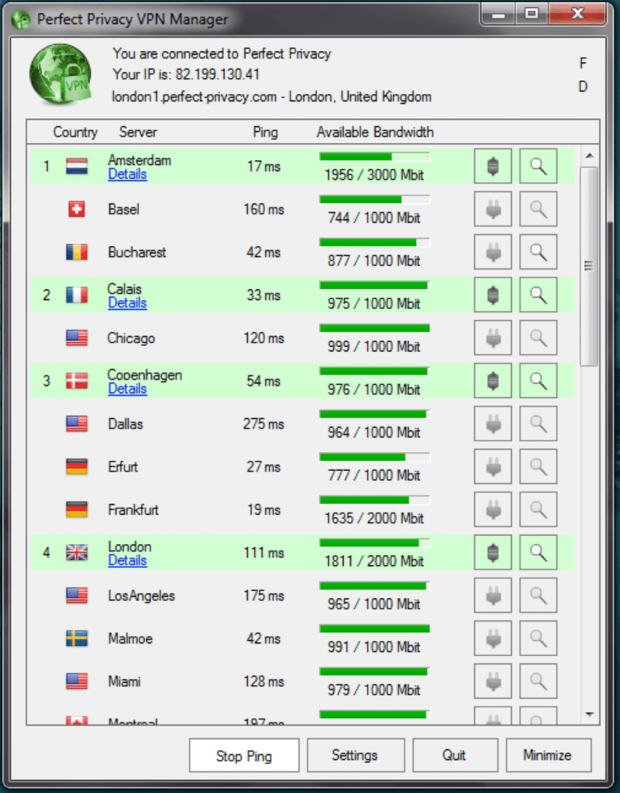The width and height of the screenshot is (620, 793).
Task: Click the Country column header
Action: point(75,132)
